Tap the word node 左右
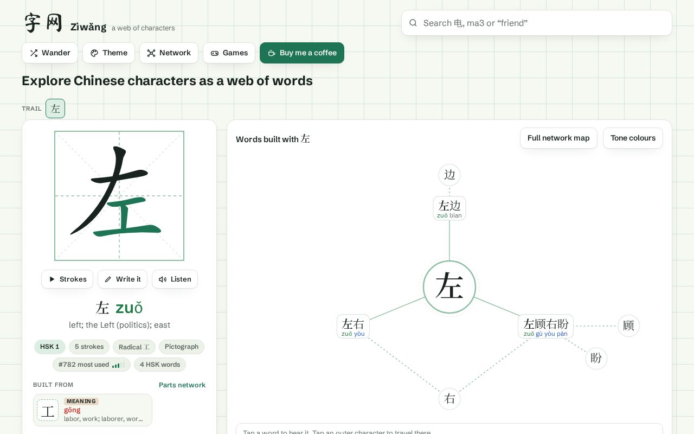This screenshot has width=694, height=434. click(x=353, y=327)
